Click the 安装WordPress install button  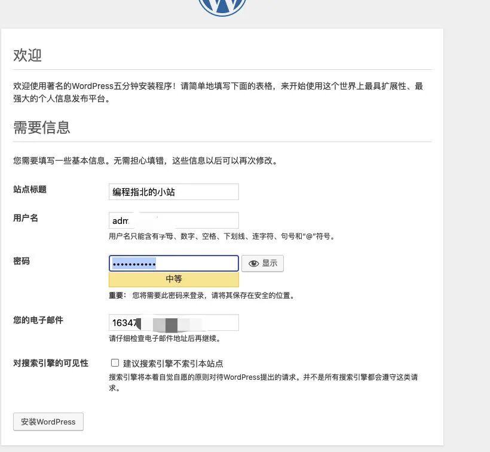pyautogui.click(x=48, y=422)
